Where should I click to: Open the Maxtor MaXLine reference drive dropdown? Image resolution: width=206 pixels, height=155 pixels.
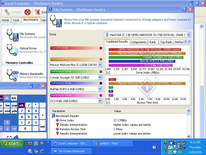[100, 65]
